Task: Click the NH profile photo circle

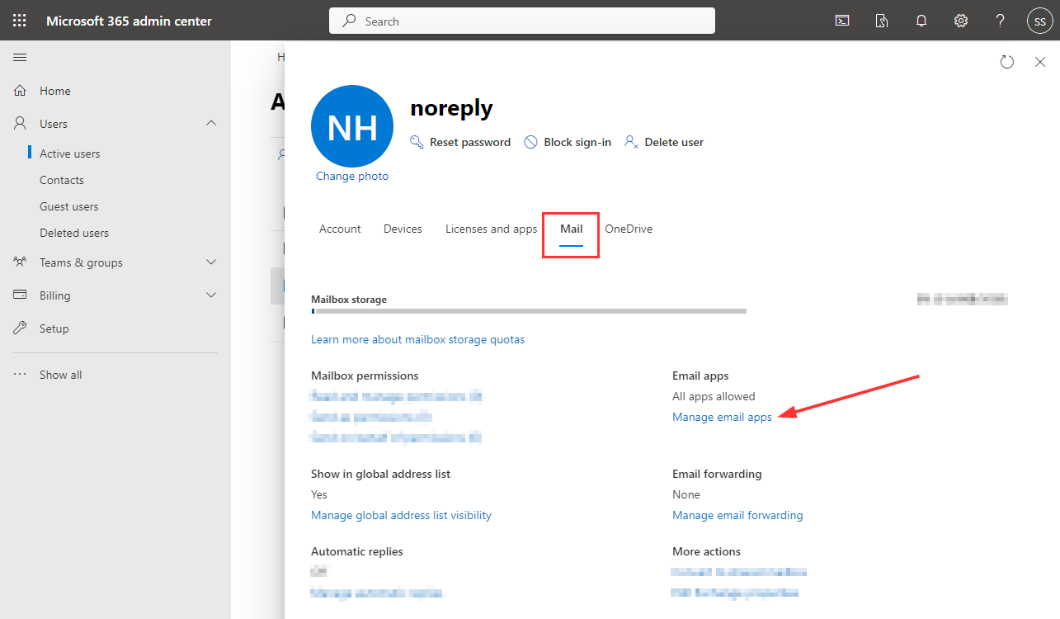Action: click(352, 126)
